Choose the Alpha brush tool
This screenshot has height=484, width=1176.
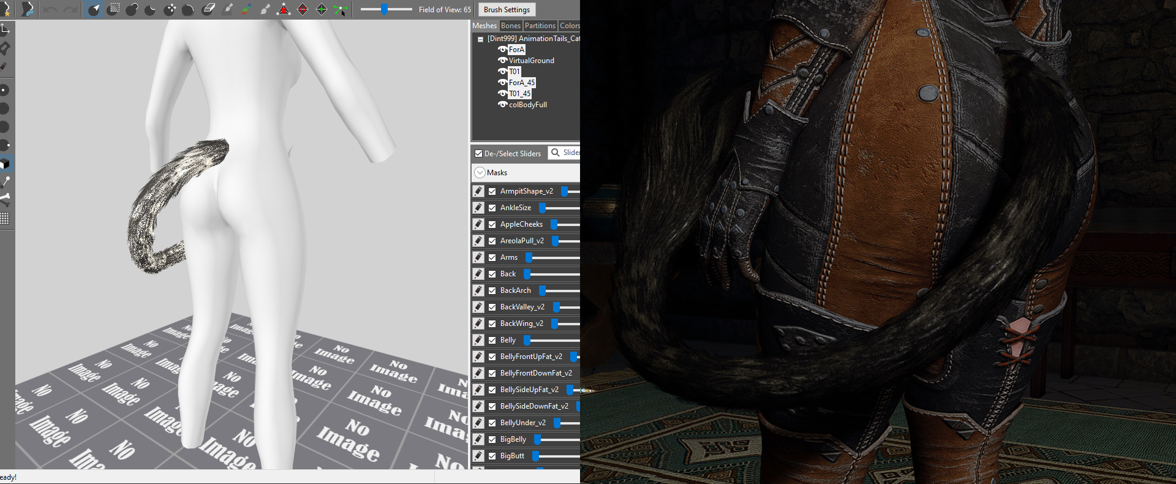(265, 10)
